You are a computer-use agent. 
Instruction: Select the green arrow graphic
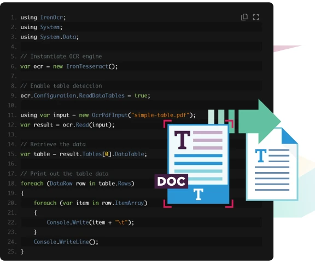point(259,121)
